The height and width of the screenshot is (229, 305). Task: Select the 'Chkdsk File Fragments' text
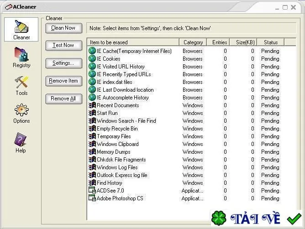tap(121, 160)
